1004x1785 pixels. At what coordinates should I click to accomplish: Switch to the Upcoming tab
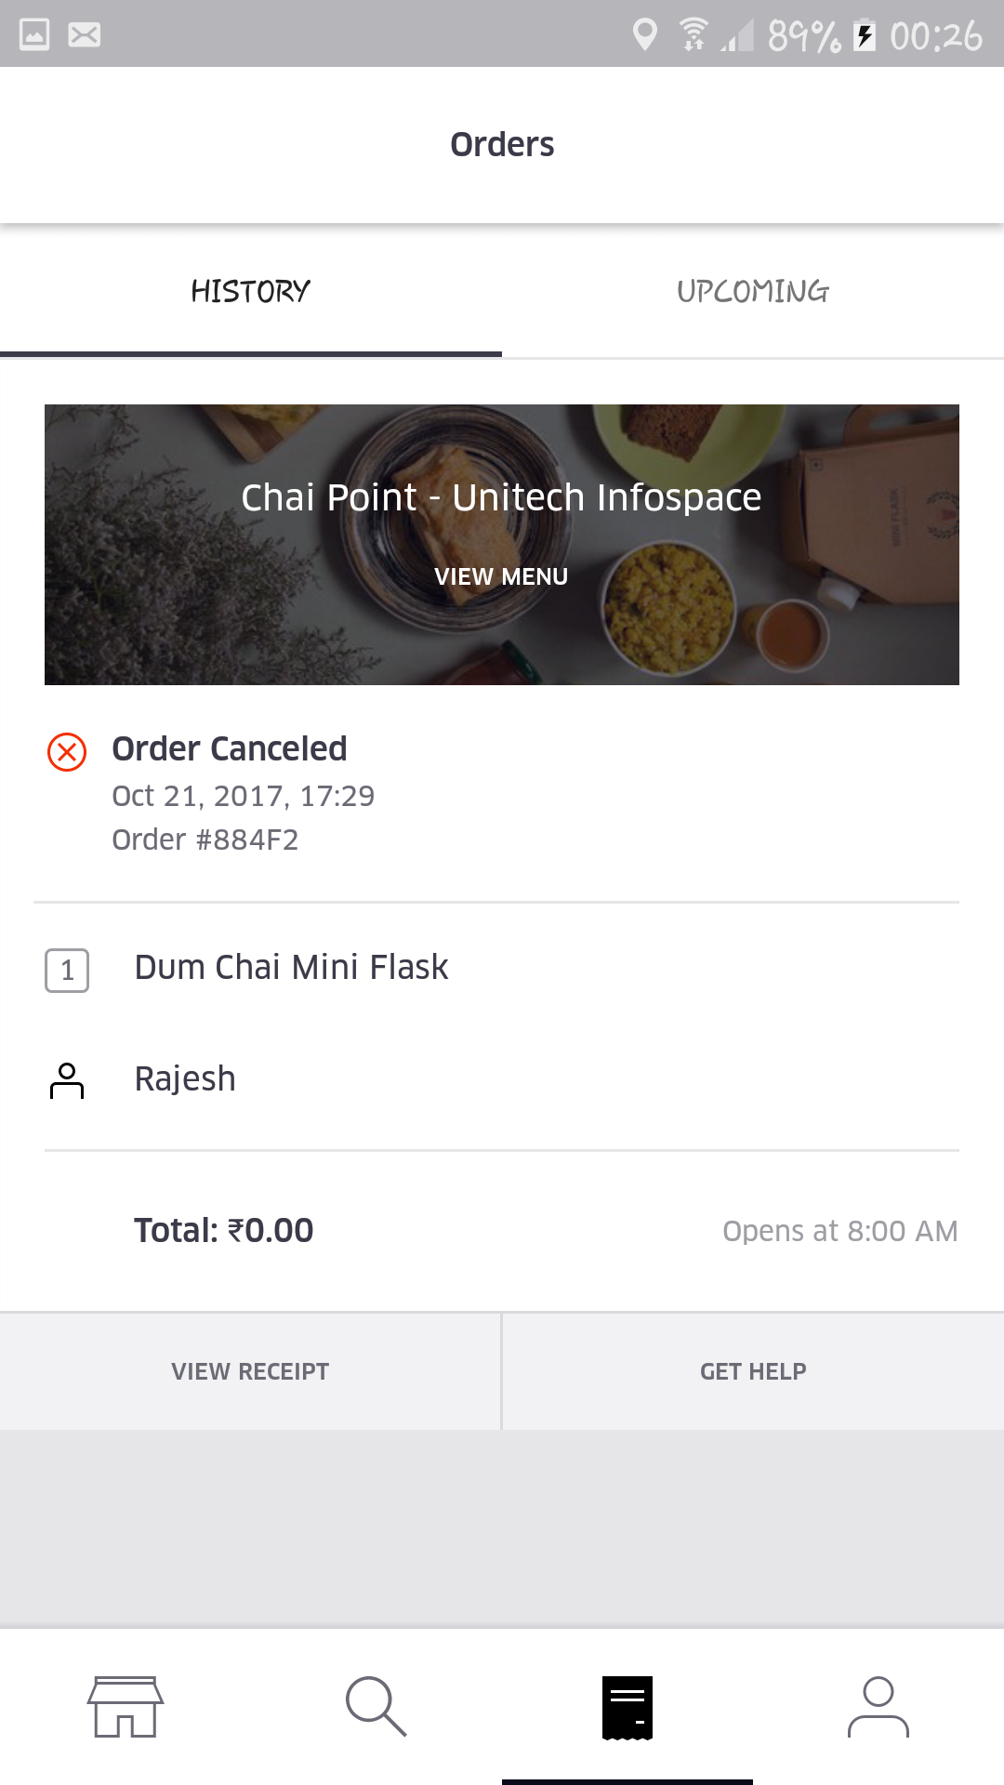pyautogui.click(x=753, y=291)
